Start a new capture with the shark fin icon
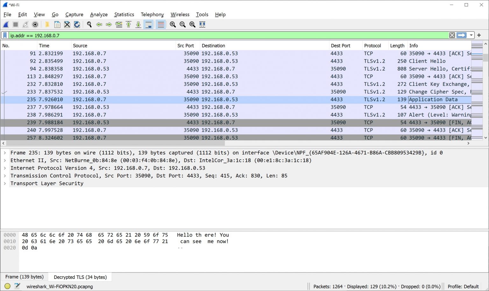This screenshot has height=291, width=489. coord(5,24)
